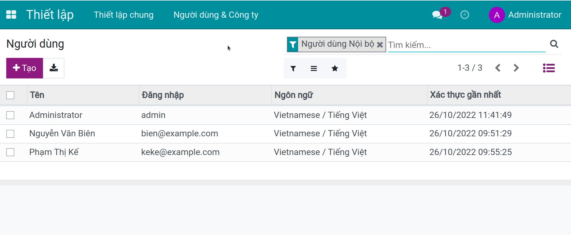Open the Administrator user menu
Screen dimensions: 571x235
click(525, 15)
